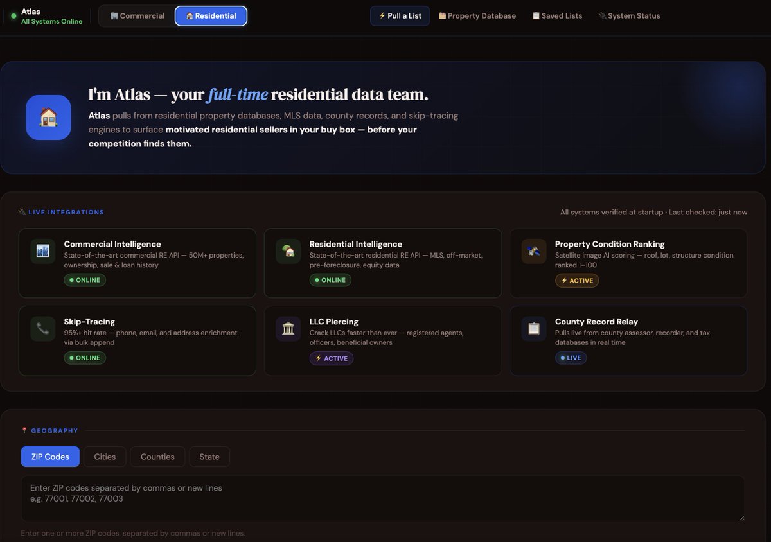Click the Residential Intelligence house icon
Viewport: 771px width, 542px height.
288,251
